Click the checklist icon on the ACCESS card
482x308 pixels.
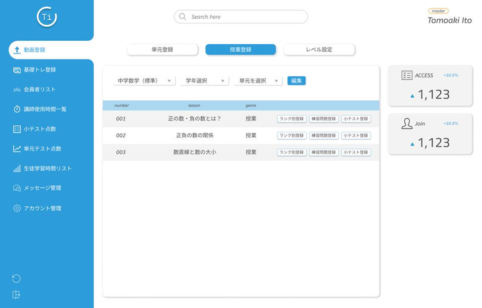pyautogui.click(x=407, y=75)
